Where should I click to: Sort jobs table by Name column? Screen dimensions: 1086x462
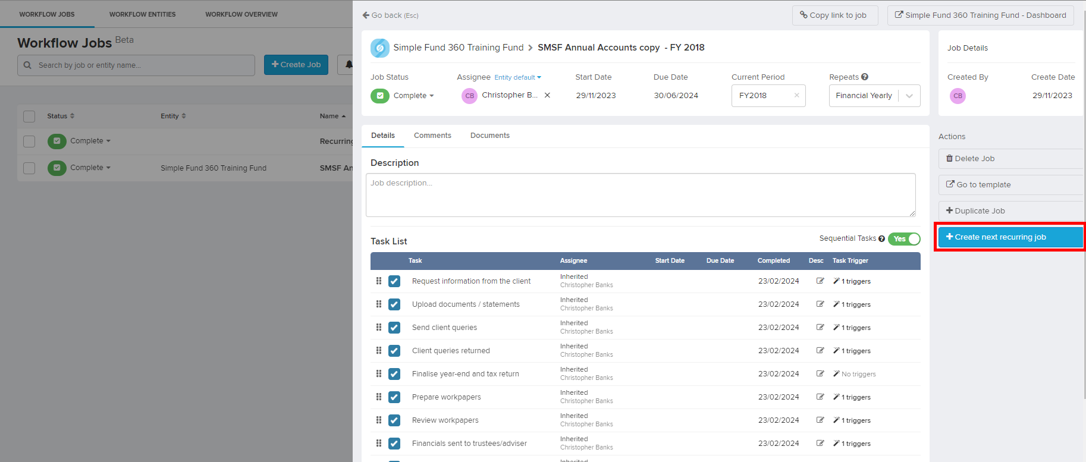tap(332, 116)
